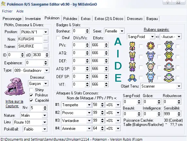Open attack #3 dropdown Vantardise

(76, 121)
